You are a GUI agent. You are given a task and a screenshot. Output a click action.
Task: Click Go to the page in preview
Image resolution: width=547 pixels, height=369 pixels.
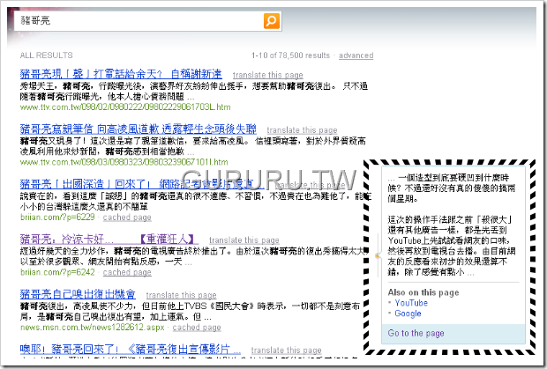pyautogui.click(x=416, y=333)
